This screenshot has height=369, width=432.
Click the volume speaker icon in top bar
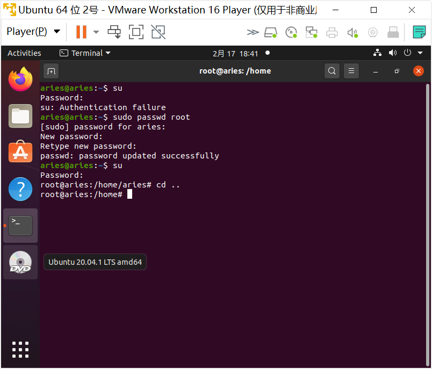pyautogui.click(x=393, y=53)
